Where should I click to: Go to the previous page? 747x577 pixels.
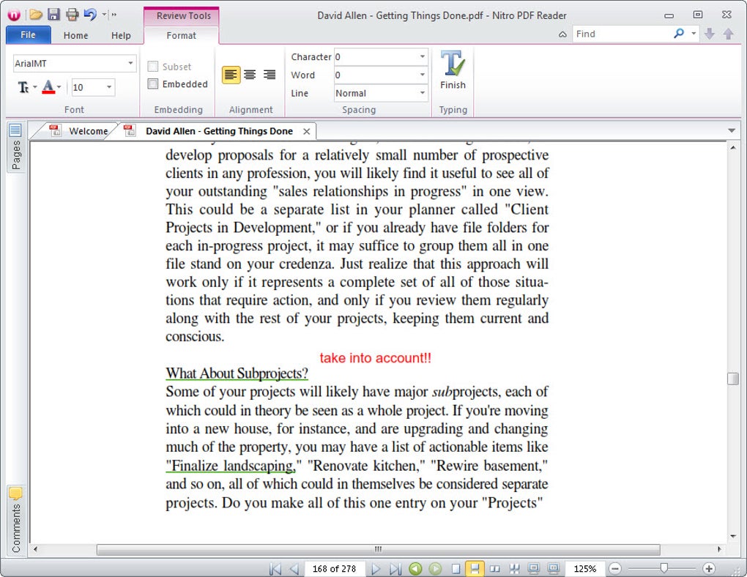(294, 569)
